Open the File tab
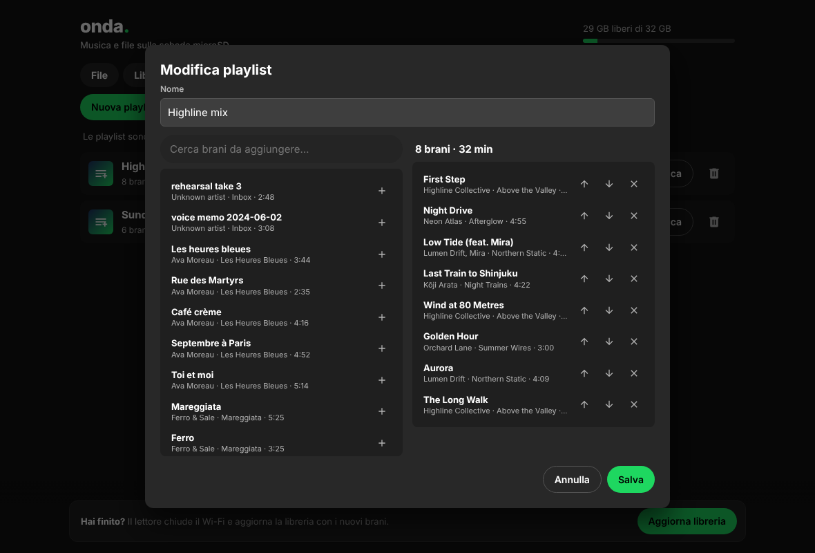The width and height of the screenshot is (815, 553). [99, 75]
